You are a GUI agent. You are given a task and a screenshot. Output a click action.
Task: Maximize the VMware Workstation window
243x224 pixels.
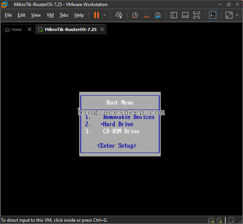pyautogui.click(x=229, y=4)
